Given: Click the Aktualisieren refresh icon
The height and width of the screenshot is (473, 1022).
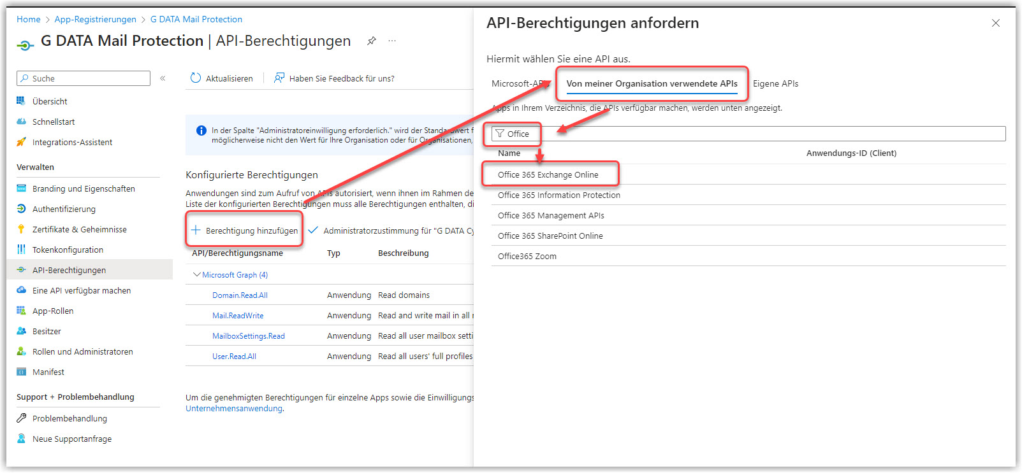Looking at the screenshot, I should point(196,78).
